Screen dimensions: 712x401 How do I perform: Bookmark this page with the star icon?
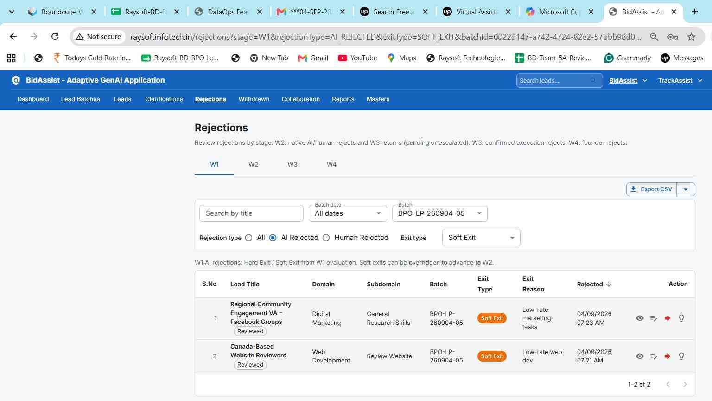pyautogui.click(x=691, y=37)
